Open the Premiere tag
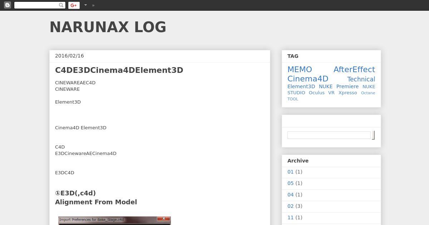The image size is (429, 225). tap(347, 86)
